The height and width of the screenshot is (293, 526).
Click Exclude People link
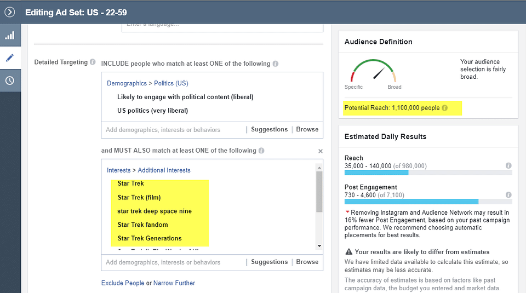coord(123,283)
